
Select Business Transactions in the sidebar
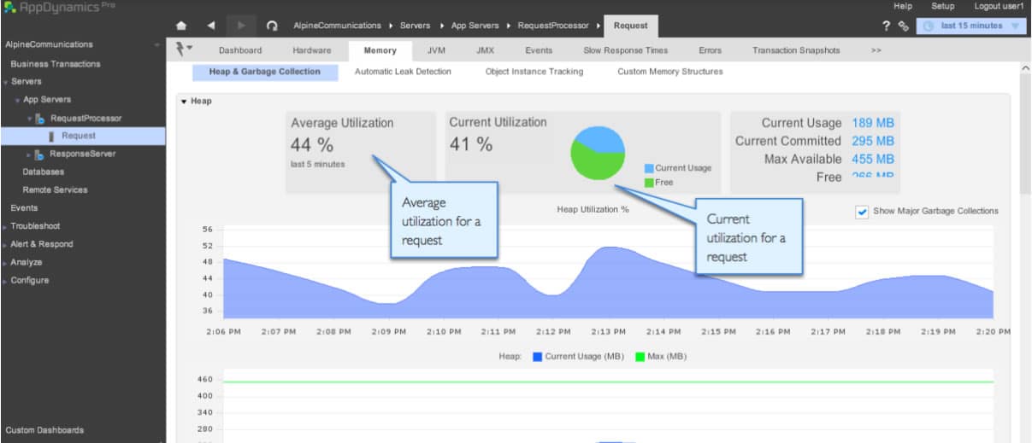pyautogui.click(x=55, y=64)
